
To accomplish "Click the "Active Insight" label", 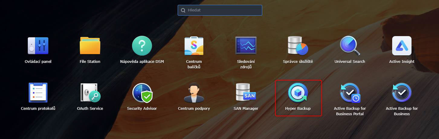I will (402, 61).
